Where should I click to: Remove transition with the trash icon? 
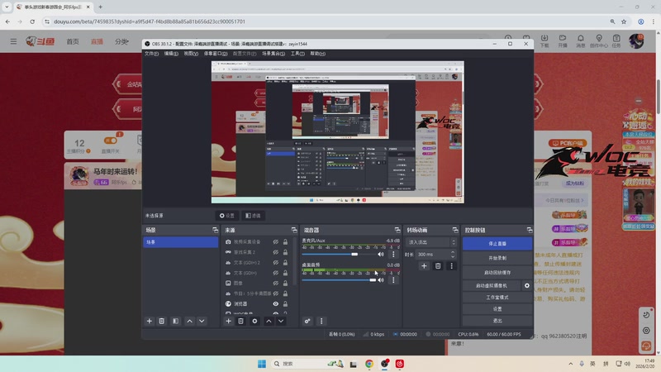click(438, 266)
